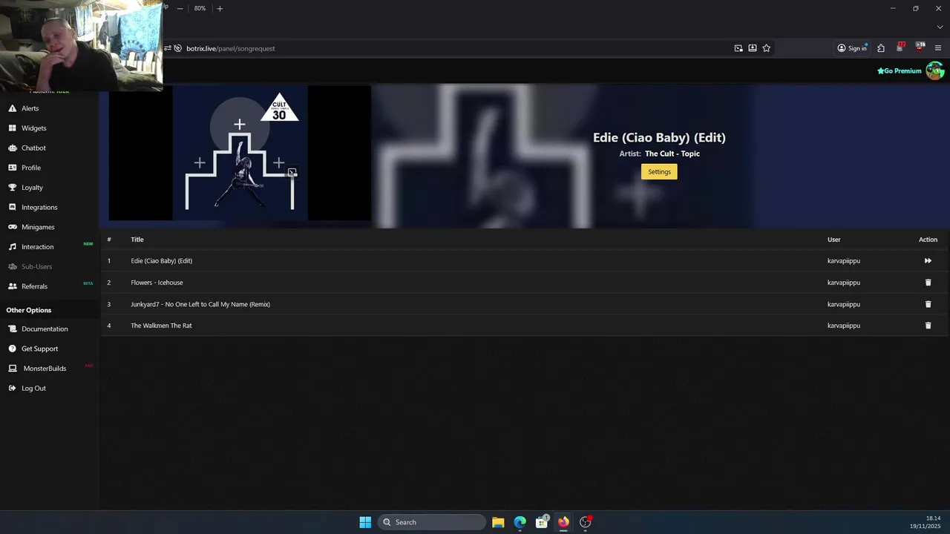Remove The Walkmen The Rat from queue
Image resolution: width=950 pixels, height=534 pixels.
tap(928, 326)
